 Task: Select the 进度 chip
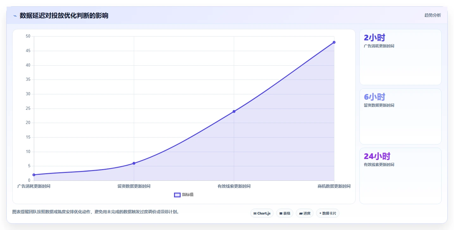point(305,213)
